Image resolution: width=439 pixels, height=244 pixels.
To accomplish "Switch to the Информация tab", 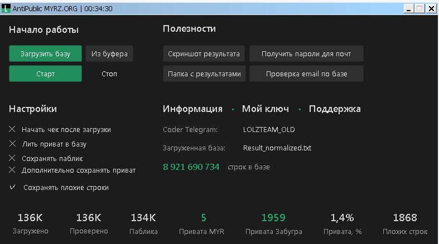I will tap(192, 109).
